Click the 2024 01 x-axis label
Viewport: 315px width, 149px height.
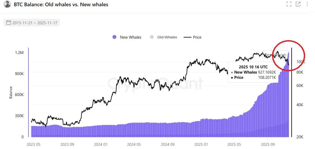[x=101, y=144]
